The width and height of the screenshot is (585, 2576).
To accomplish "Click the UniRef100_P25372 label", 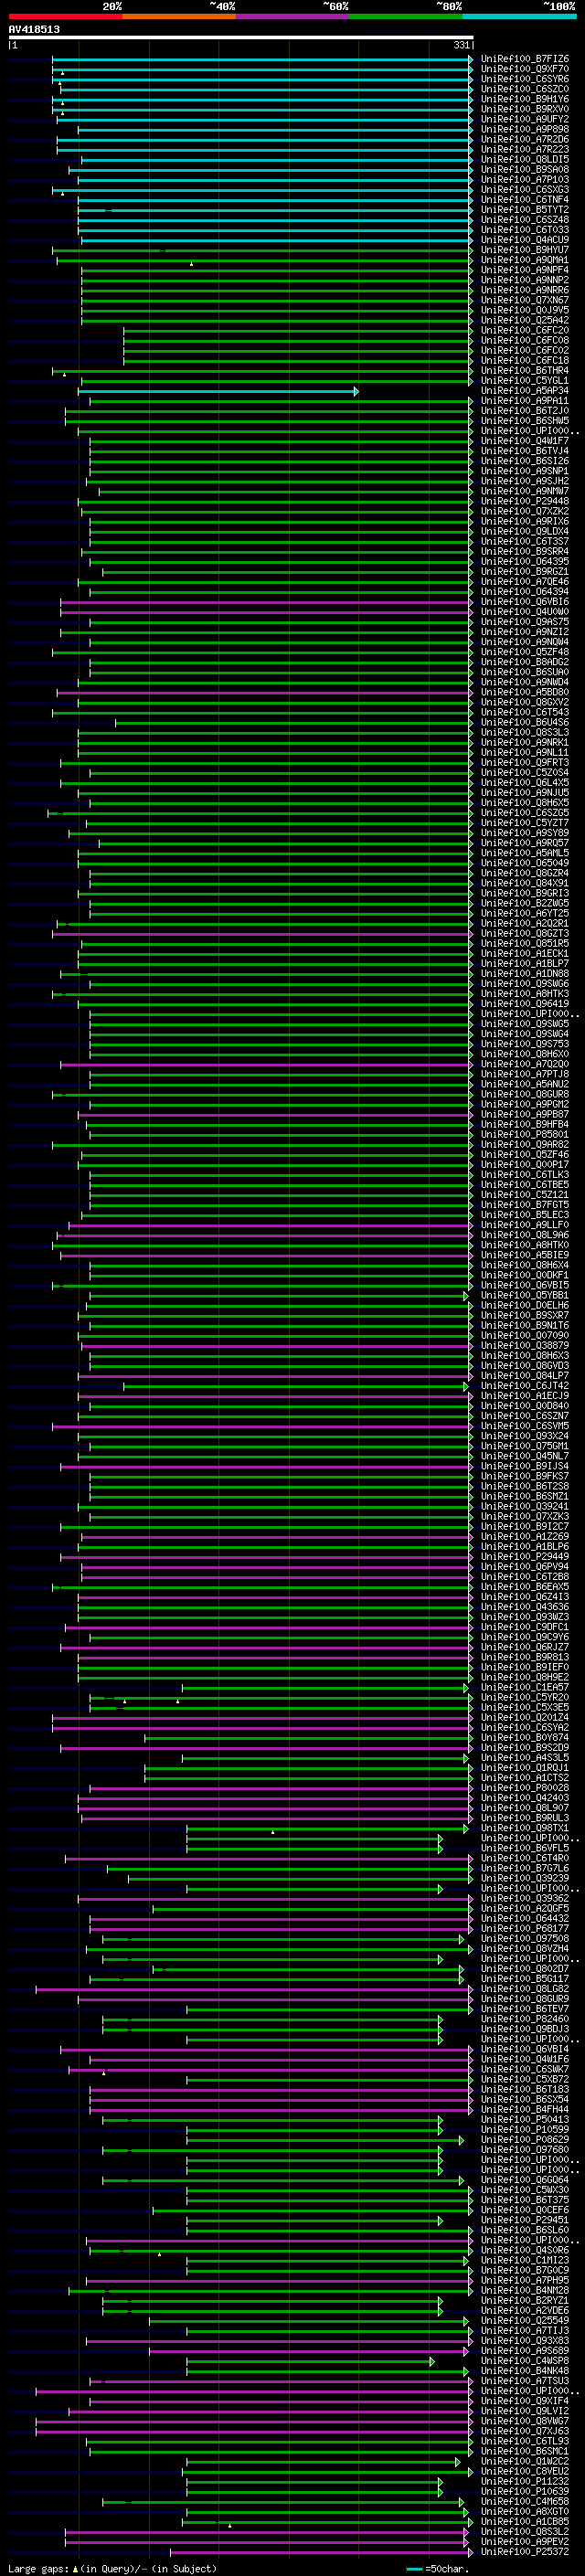I will coord(524,2551).
